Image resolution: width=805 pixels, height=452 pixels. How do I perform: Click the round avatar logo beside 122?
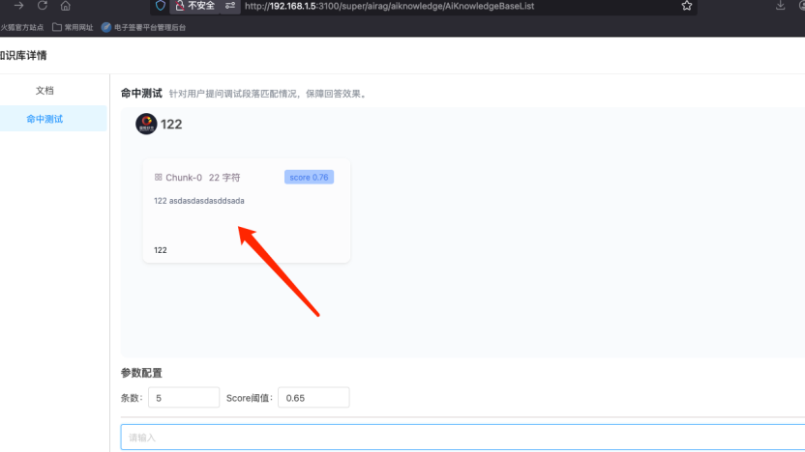click(146, 124)
